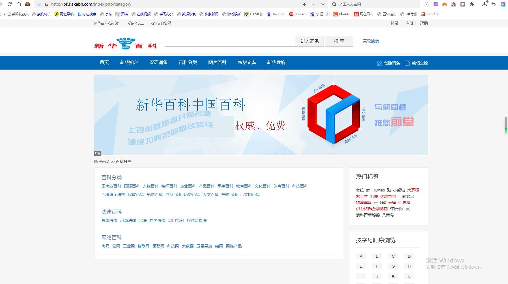
Task: Open the 帮助 link
Action: click(x=424, y=23)
